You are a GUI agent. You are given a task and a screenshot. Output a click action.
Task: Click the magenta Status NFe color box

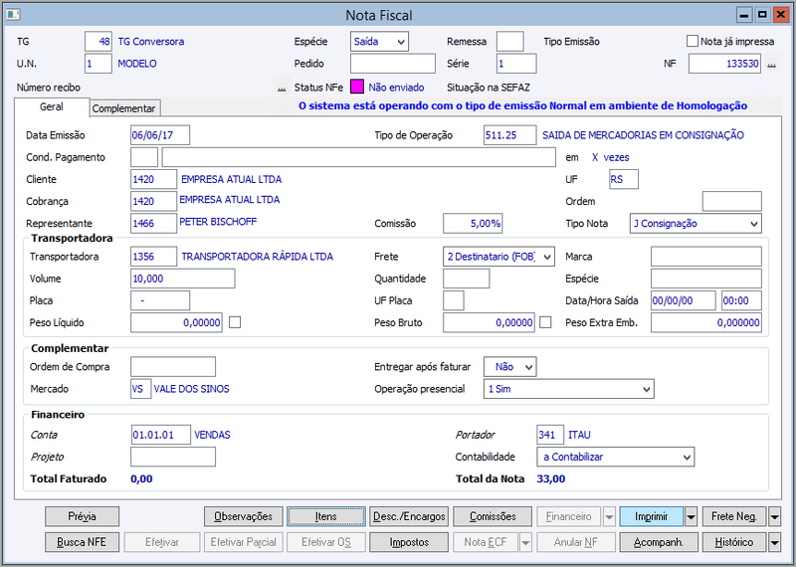click(357, 87)
